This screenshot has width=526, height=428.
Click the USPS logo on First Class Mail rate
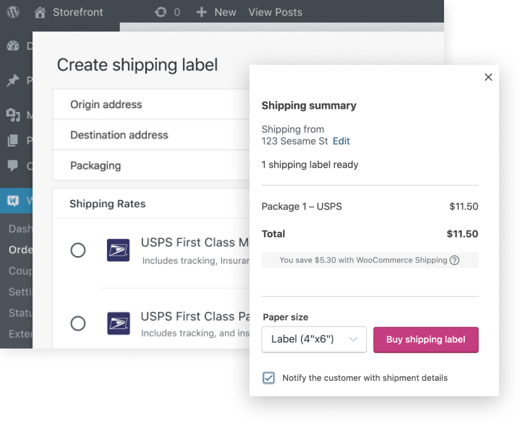point(117,250)
